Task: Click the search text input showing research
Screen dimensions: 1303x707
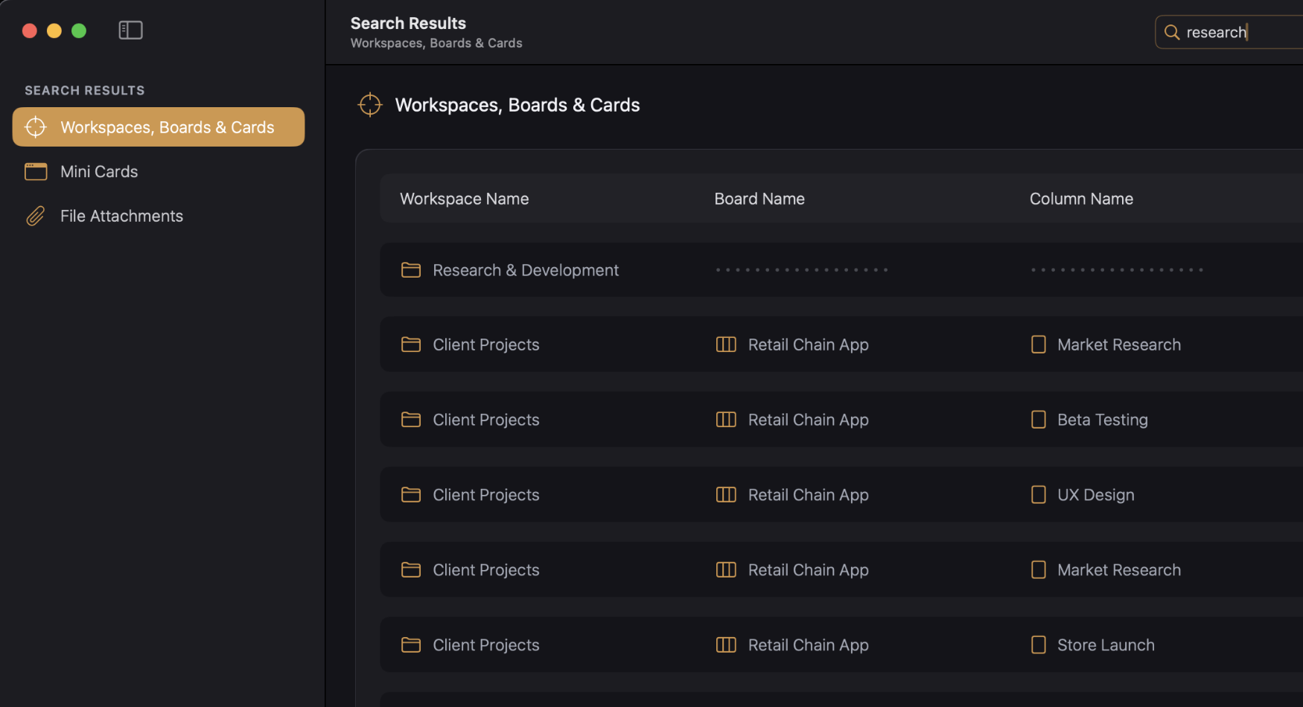Action: 1229,32
